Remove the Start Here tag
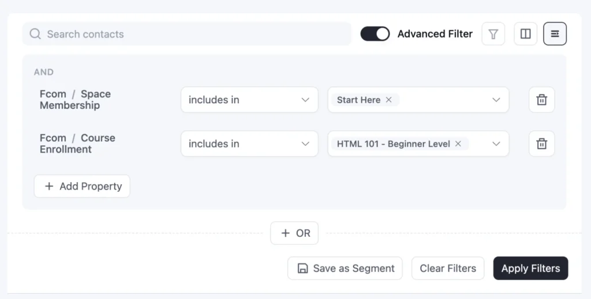Viewport: 591px width, 299px height. coord(388,100)
